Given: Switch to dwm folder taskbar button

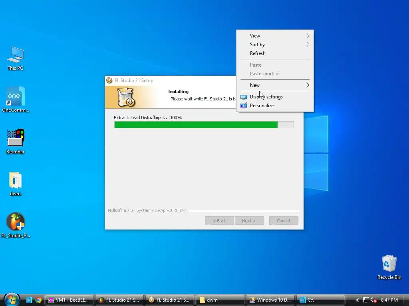Looking at the screenshot, I should pos(220,300).
